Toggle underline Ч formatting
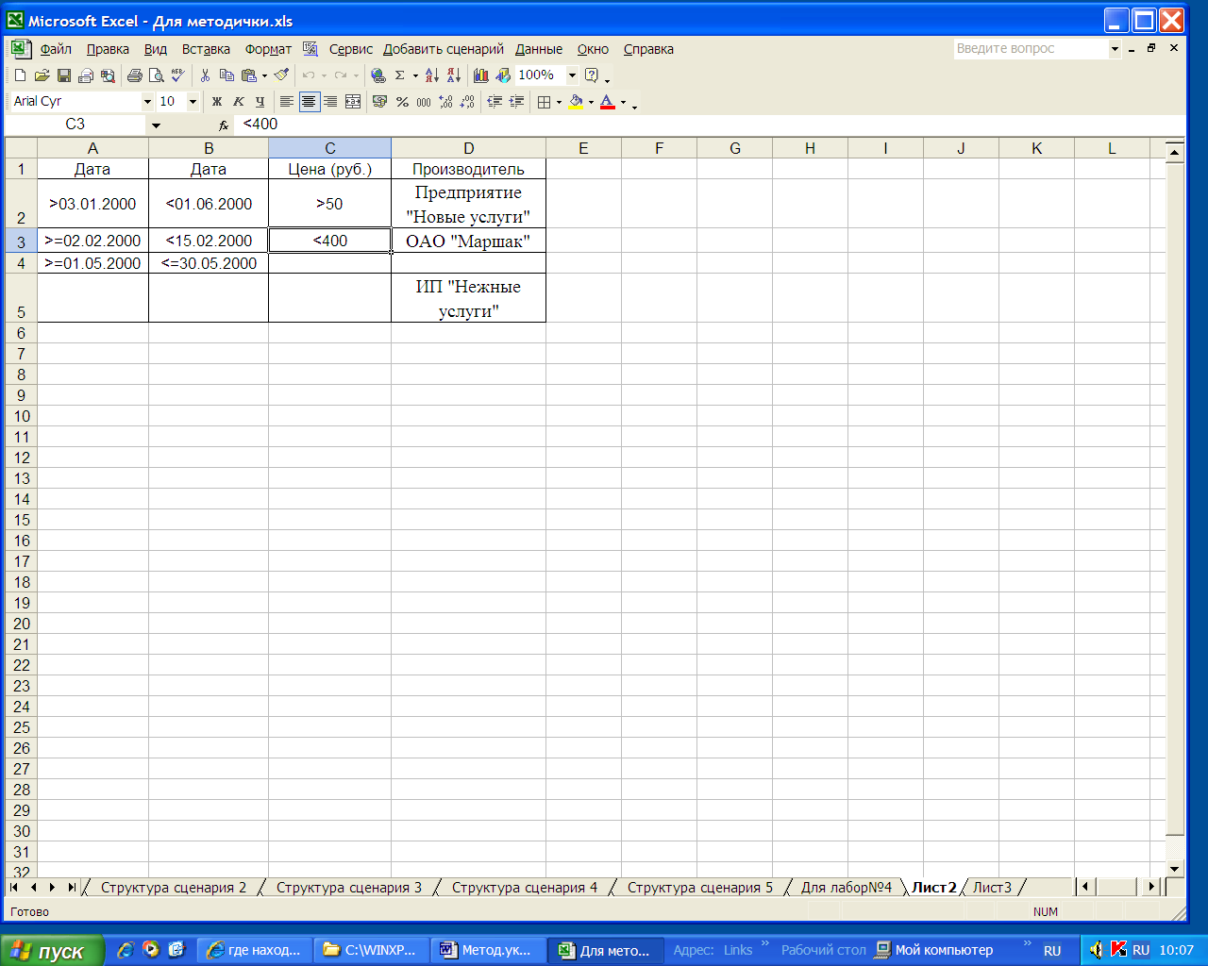Image resolution: width=1208 pixels, height=966 pixels. point(260,102)
